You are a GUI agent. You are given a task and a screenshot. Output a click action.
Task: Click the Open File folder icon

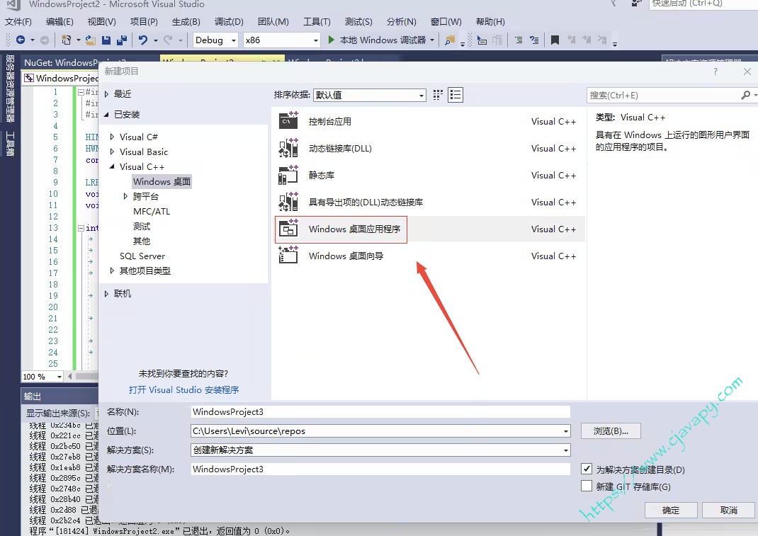[x=91, y=40]
